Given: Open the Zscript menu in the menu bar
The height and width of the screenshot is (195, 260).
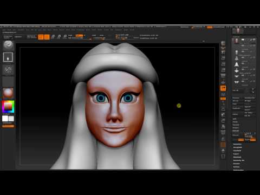Looking at the screenshot, I should click(x=132, y=30).
